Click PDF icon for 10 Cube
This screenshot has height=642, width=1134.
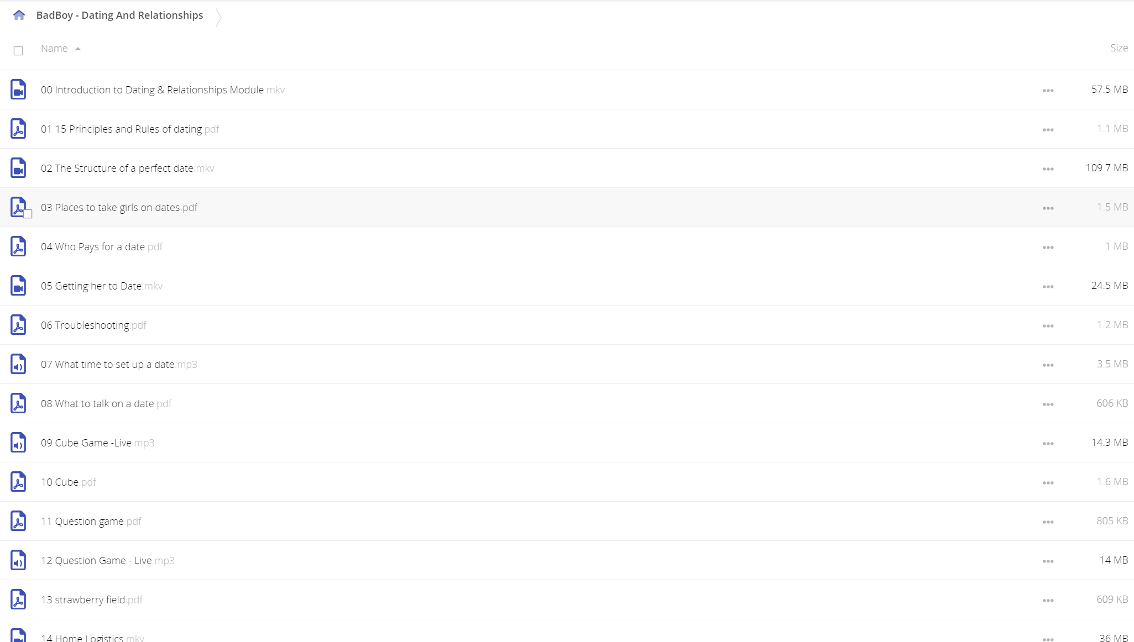click(x=18, y=482)
